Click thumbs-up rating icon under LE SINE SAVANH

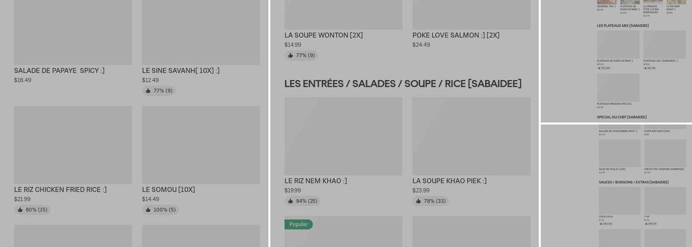pos(148,91)
